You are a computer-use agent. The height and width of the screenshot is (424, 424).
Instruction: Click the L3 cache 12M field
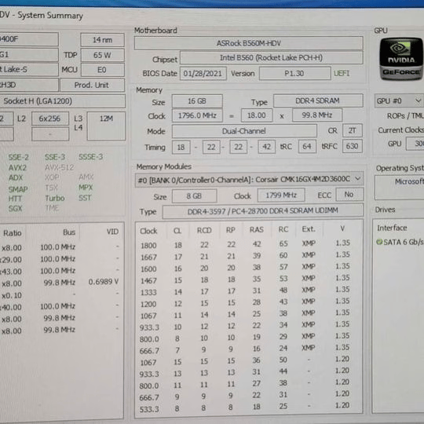106,126
